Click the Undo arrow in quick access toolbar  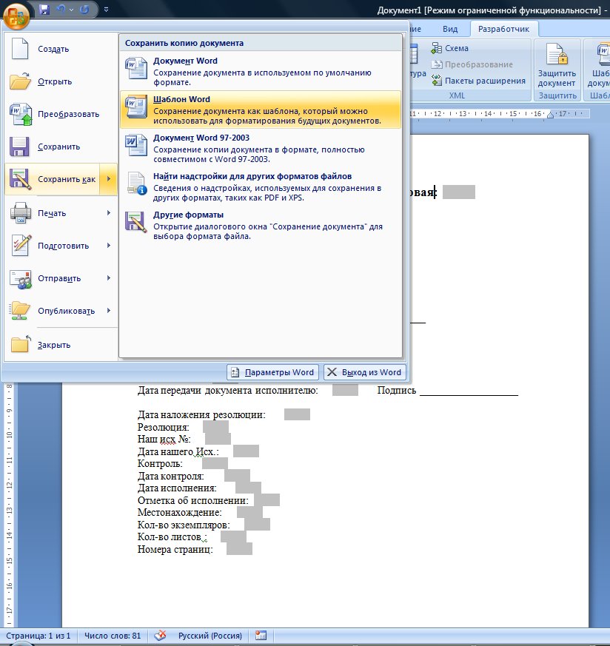click(61, 9)
